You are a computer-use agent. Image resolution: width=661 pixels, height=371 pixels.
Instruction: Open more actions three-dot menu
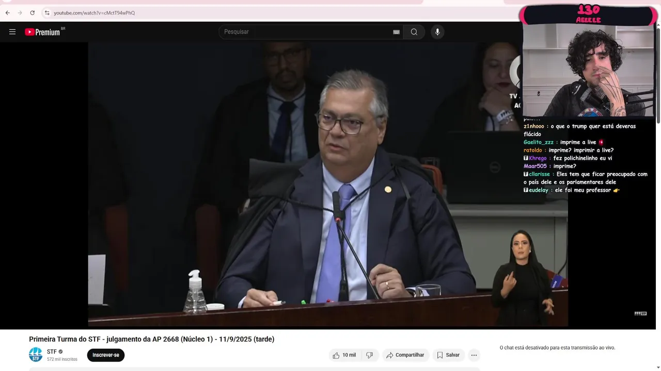pyautogui.click(x=474, y=355)
